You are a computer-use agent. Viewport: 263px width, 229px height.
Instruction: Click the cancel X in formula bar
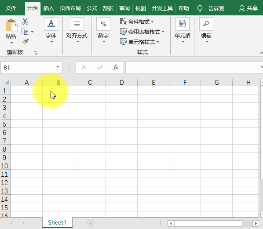pyautogui.click(x=84, y=67)
